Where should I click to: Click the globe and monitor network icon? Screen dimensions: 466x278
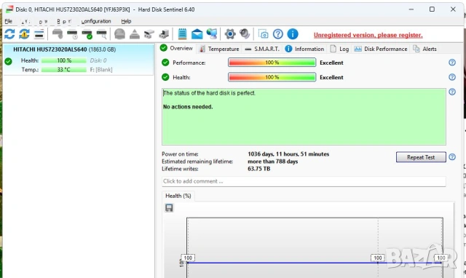click(x=212, y=34)
